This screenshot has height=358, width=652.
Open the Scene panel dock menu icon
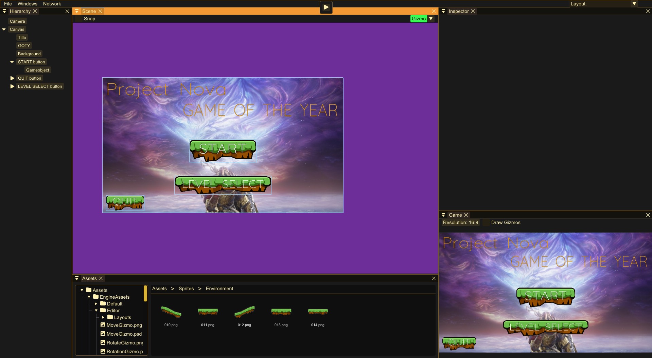[x=77, y=11]
